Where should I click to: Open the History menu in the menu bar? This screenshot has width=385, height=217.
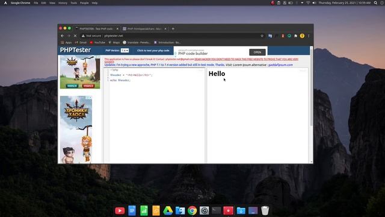(x=63, y=3)
